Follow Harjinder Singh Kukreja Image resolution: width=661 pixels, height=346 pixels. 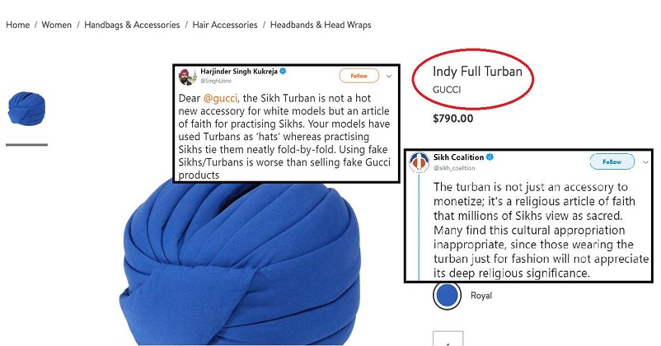[x=359, y=76]
